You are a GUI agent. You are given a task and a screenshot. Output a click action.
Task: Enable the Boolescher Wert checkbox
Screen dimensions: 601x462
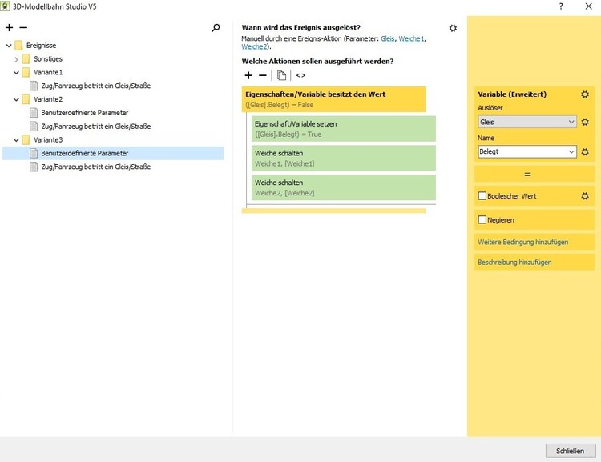pyautogui.click(x=482, y=195)
